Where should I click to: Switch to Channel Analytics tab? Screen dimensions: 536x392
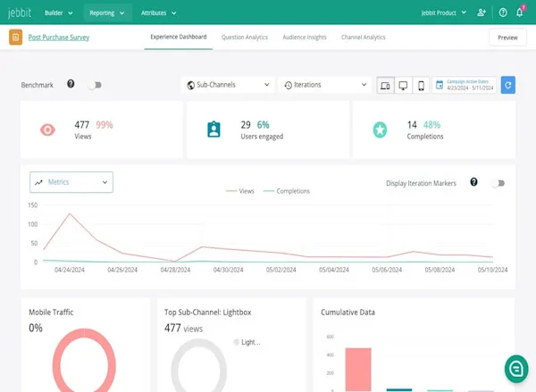(363, 38)
